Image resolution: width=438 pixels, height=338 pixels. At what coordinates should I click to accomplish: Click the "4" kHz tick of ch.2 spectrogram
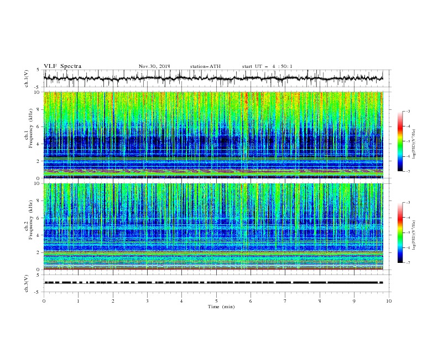coord(39,235)
